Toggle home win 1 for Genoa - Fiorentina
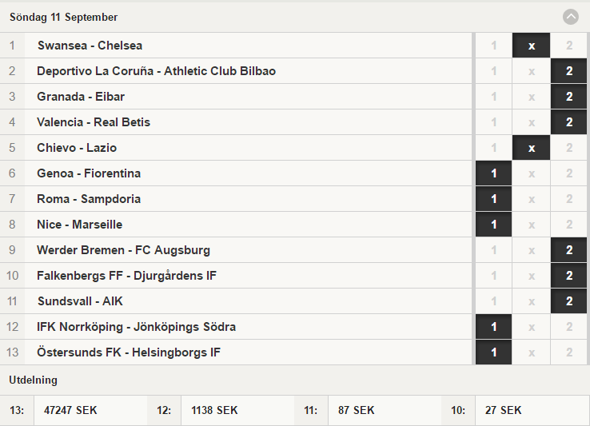 494,173
